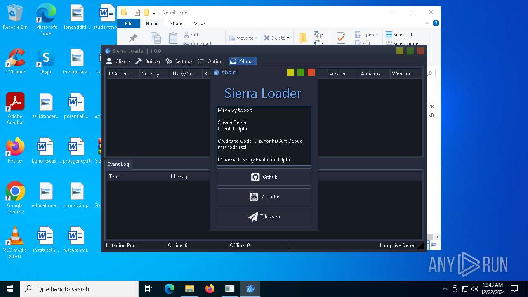Click inside the About credits text box
528x297 pixels.
(264, 136)
